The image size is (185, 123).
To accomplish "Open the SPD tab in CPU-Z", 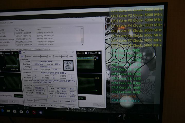I will pyautogui.click(x=51, y=57).
